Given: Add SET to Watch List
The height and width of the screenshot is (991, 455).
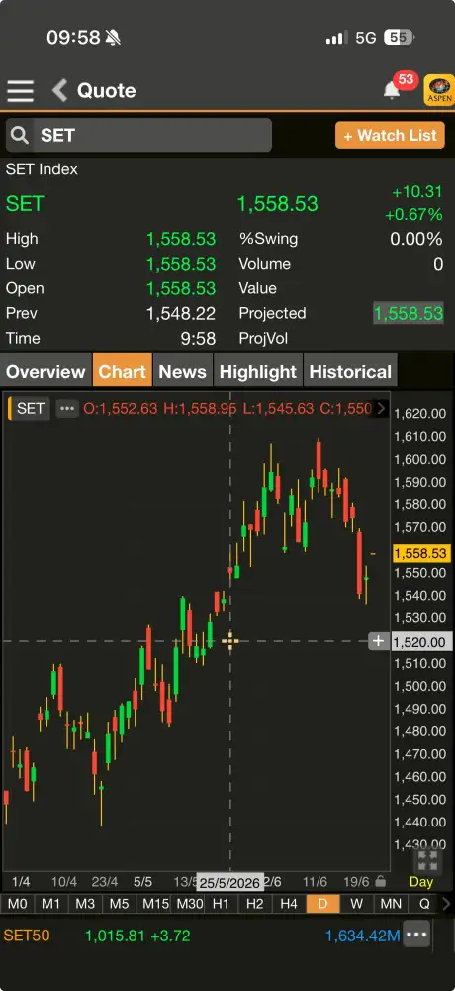Looking at the screenshot, I should pyautogui.click(x=390, y=135).
